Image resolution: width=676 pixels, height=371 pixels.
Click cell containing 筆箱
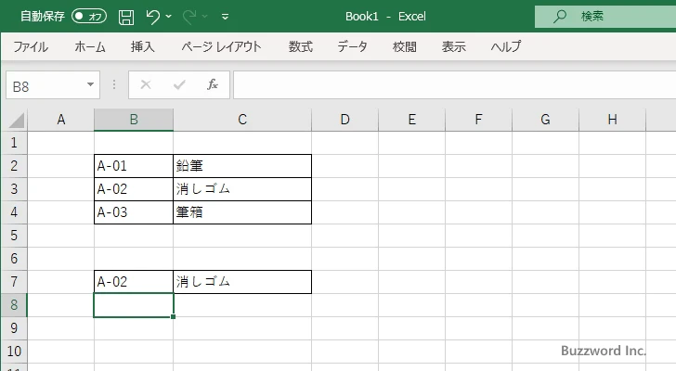(x=242, y=212)
